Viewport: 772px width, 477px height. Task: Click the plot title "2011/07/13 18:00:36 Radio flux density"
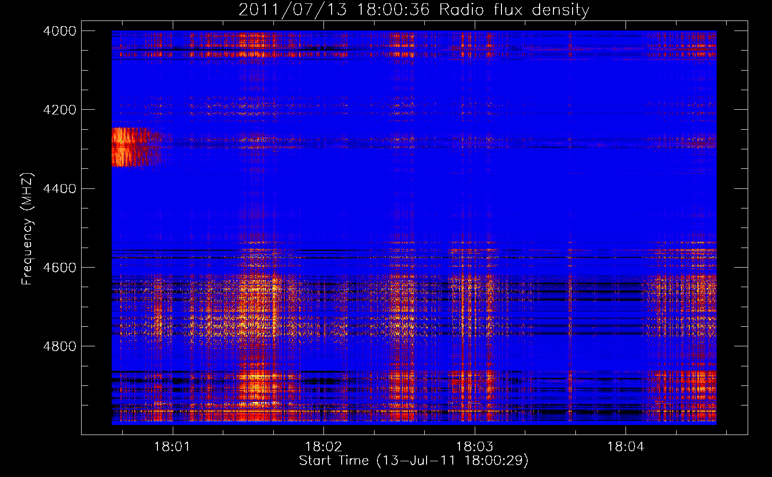click(x=414, y=10)
